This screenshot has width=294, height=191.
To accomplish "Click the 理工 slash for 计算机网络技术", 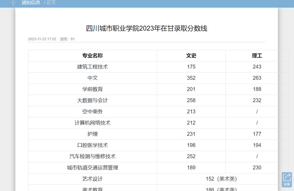I will coord(257,123).
